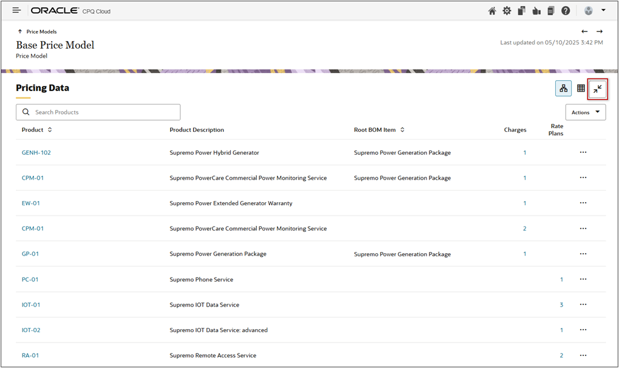Open the three-dot menu for IOT-01
Image resolution: width=619 pixels, height=368 pixels.
583,305
